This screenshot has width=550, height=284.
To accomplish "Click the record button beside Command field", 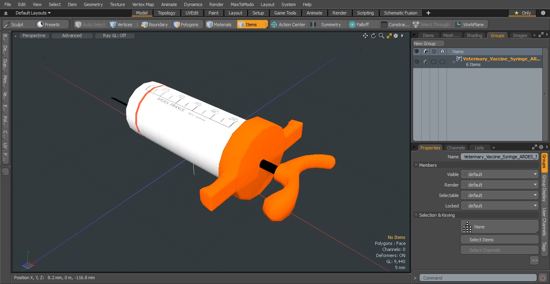I will tap(542, 278).
